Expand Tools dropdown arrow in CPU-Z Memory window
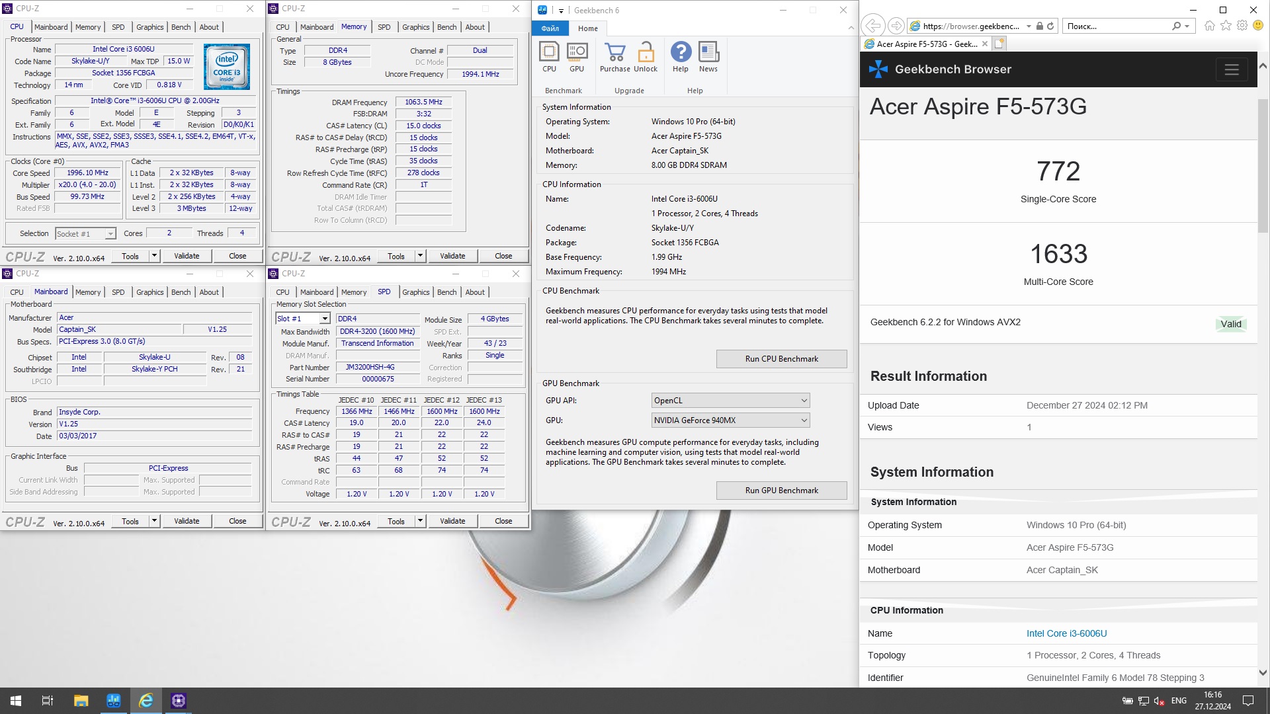The height and width of the screenshot is (714, 1270). tap(420, 256)
